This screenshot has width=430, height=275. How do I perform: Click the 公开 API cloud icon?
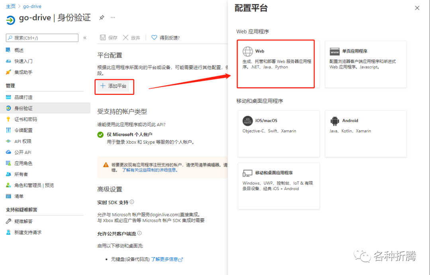(x=8, y=152)
